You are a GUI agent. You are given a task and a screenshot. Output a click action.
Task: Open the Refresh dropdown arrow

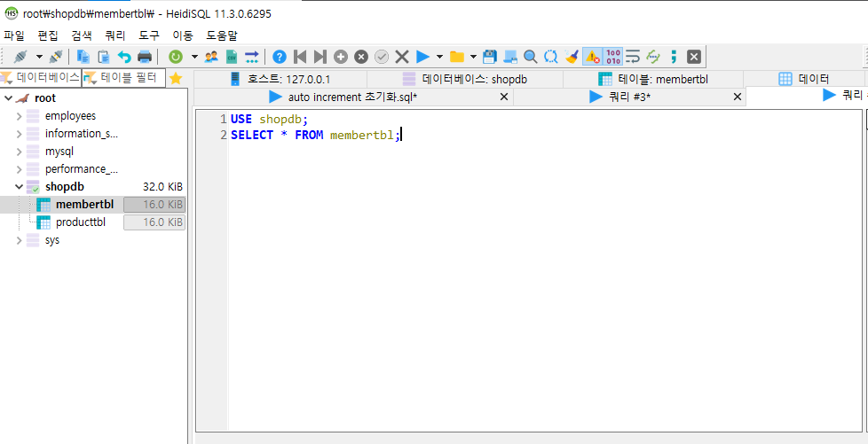[x=194, y=57]
